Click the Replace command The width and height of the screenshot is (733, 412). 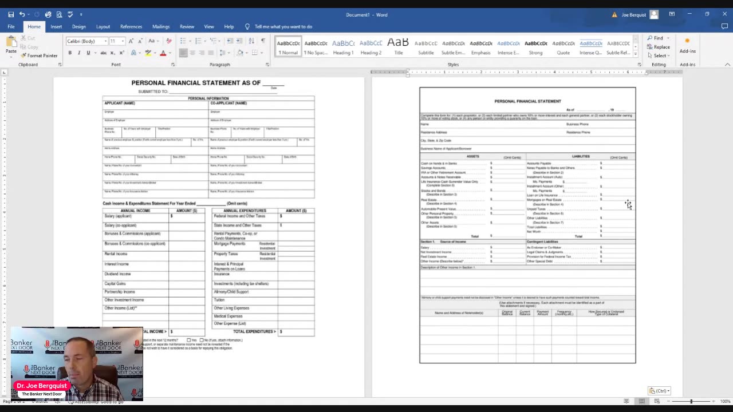click(659, 47)
